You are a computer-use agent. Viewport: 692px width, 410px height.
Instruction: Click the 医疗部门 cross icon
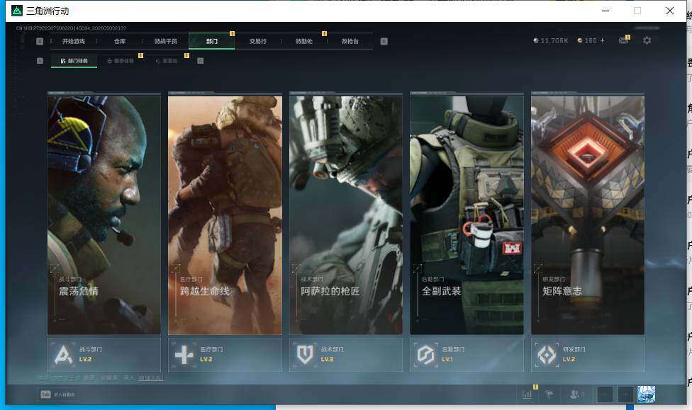tap(184, 355)
